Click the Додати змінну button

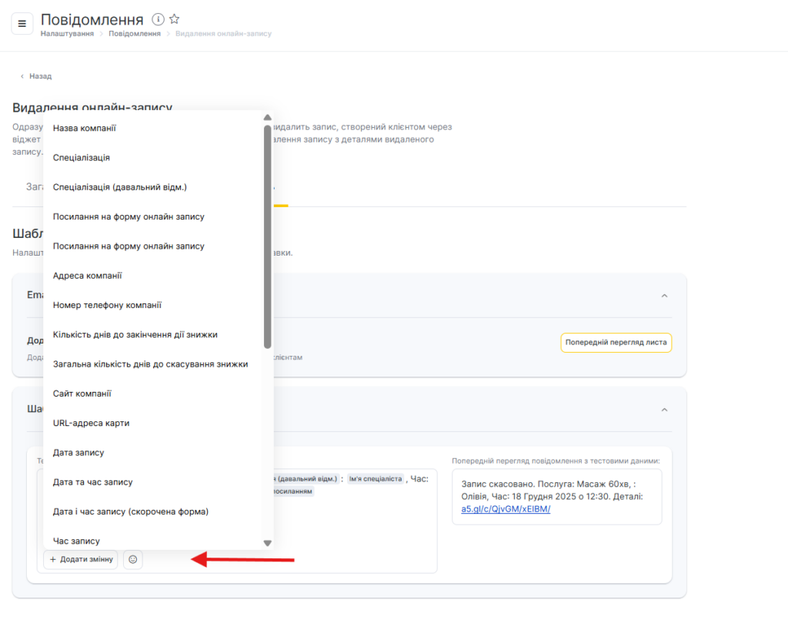(x=81, y=559)
